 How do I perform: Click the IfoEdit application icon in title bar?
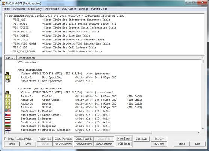(3, 3)
